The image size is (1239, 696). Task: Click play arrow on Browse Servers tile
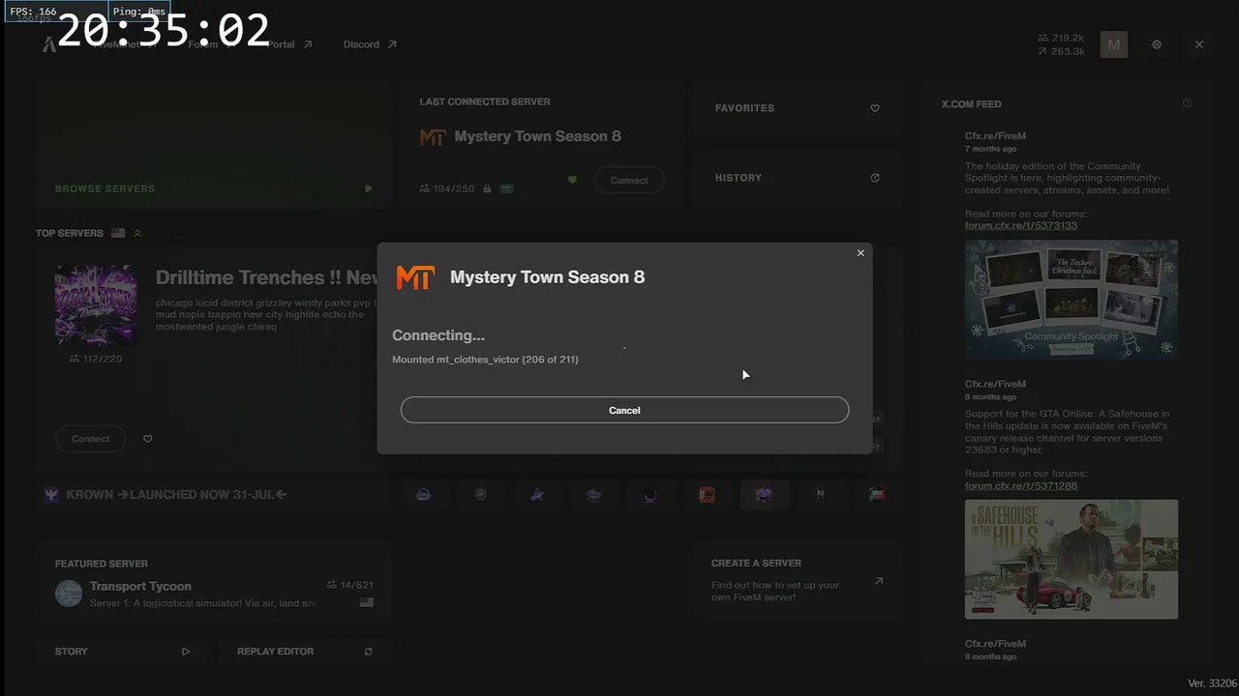coord(368,188)
